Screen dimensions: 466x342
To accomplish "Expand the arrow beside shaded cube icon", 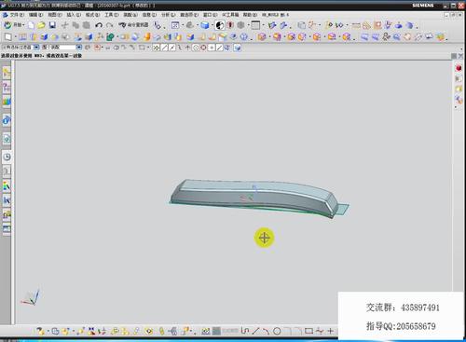I will (212, 25).
